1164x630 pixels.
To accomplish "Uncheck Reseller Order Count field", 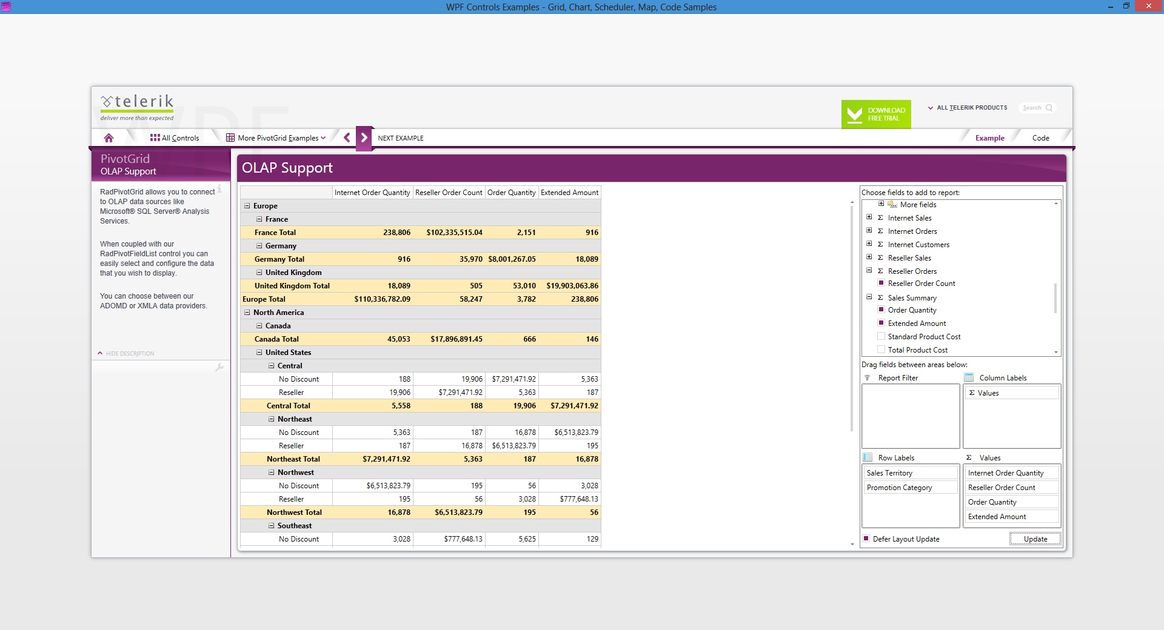I will click(x=881, y=283).
